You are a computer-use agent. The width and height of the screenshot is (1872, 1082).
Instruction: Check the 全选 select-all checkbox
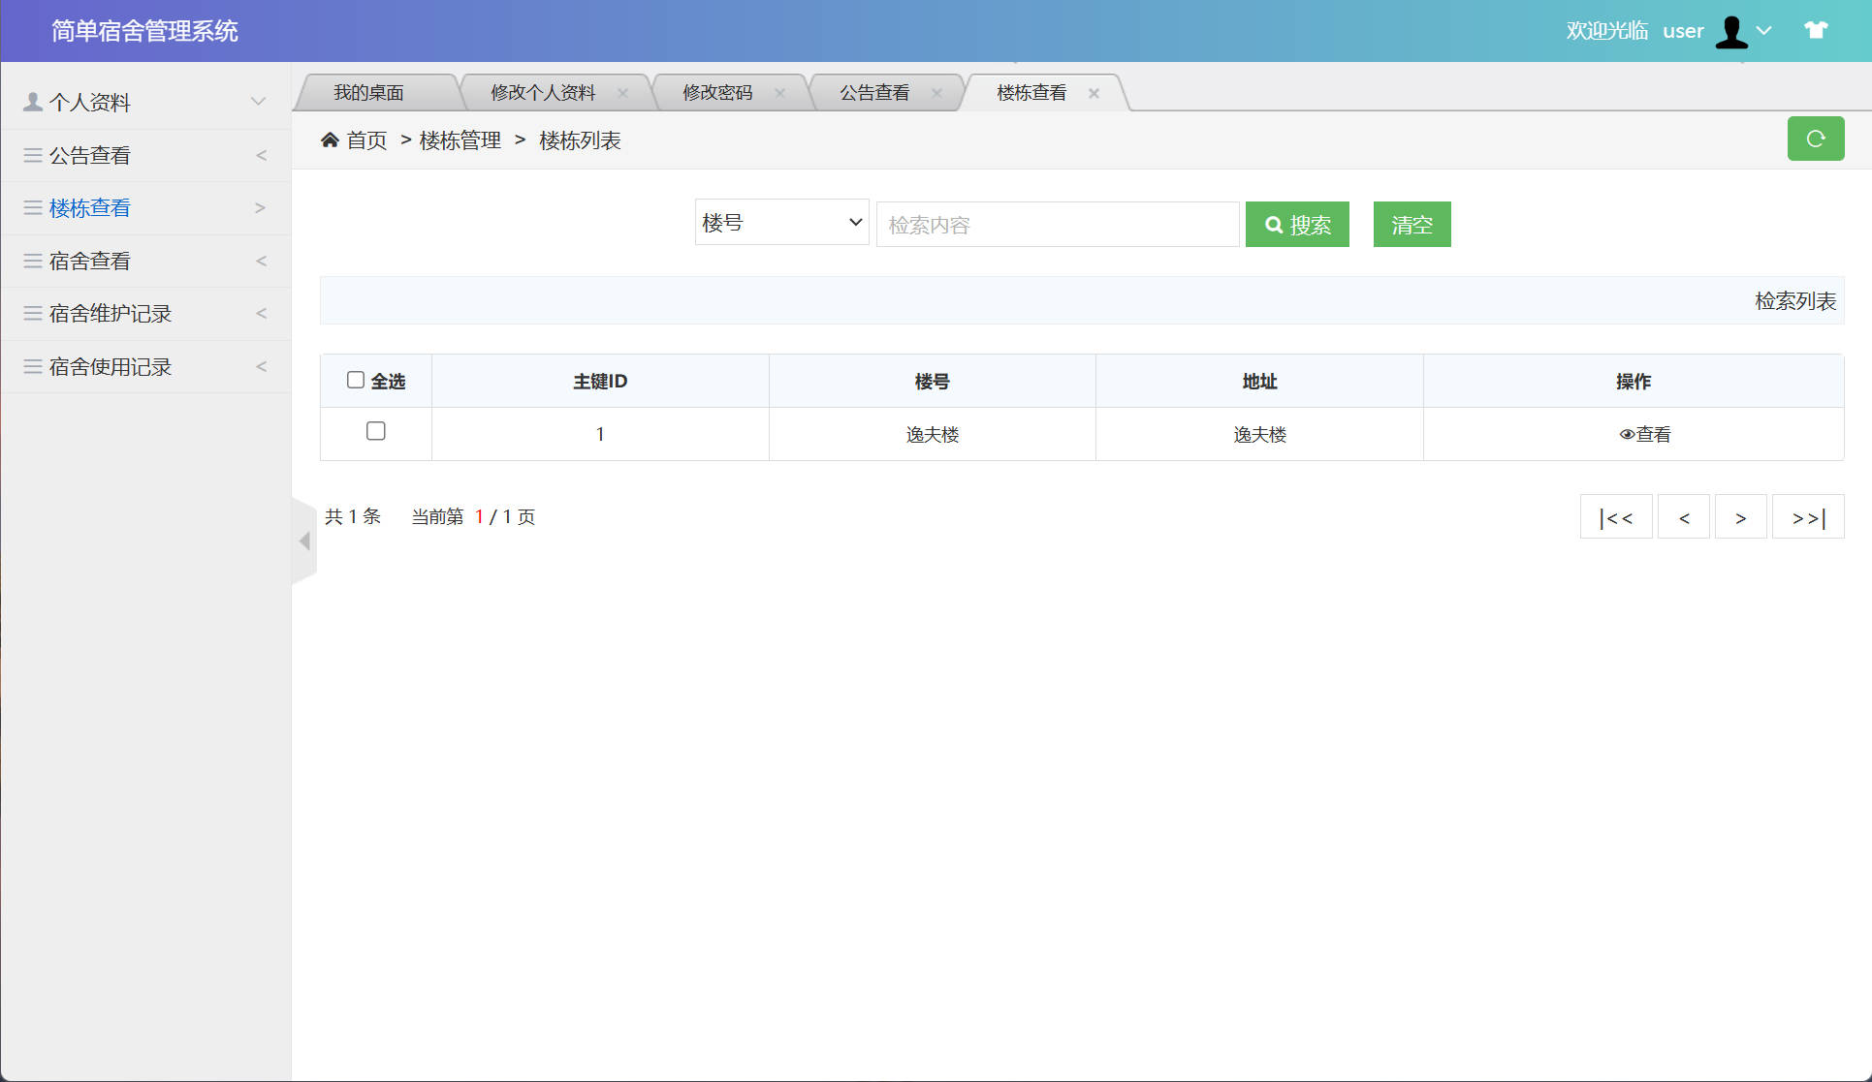tap(355, 380)
